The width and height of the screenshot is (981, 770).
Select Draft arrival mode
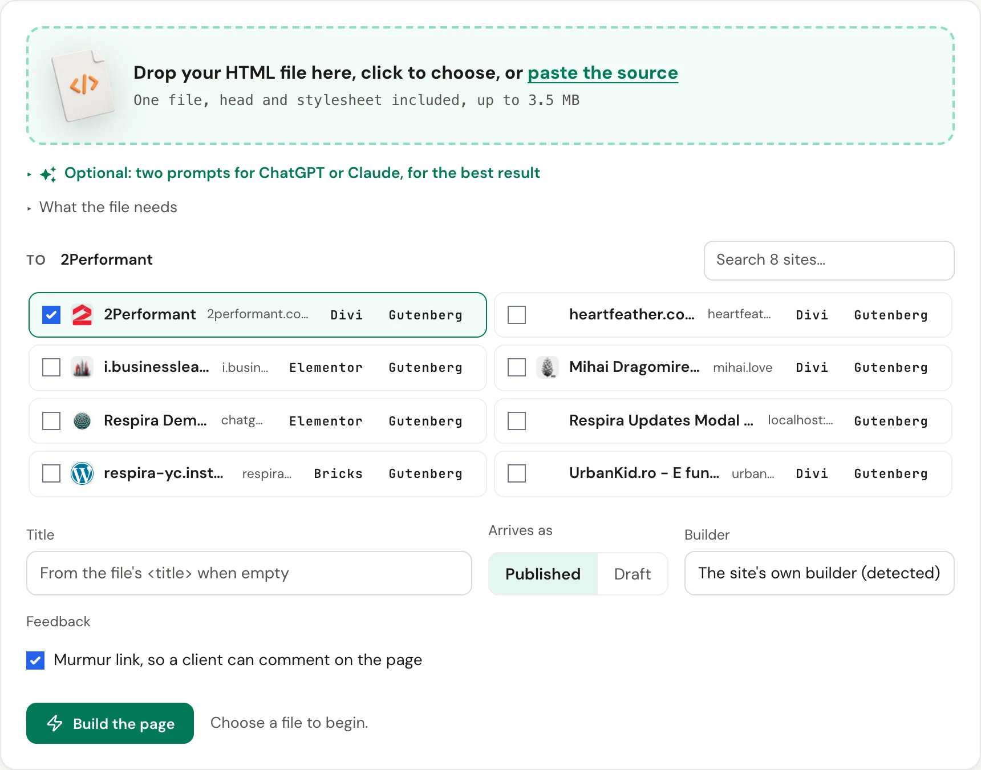coord(633,574)
